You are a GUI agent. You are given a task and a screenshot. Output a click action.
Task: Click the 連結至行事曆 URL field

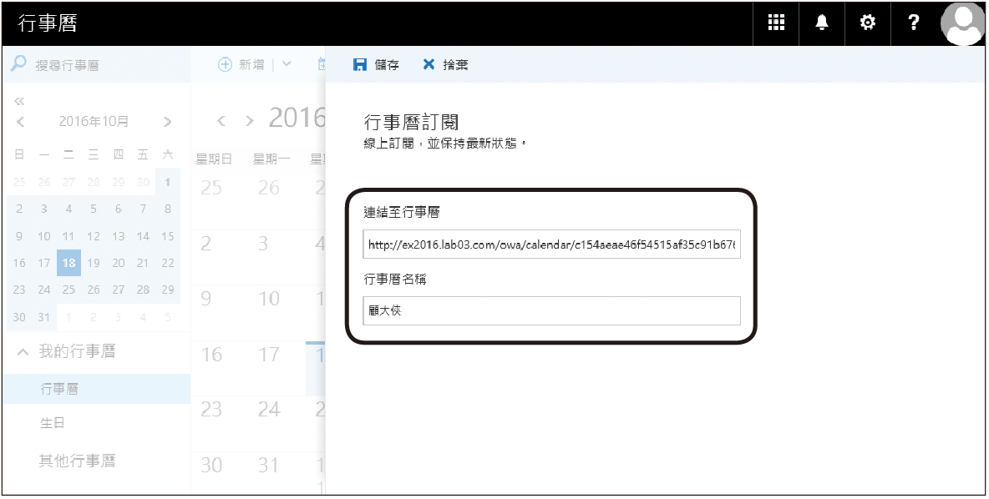[x=551, y=245]
